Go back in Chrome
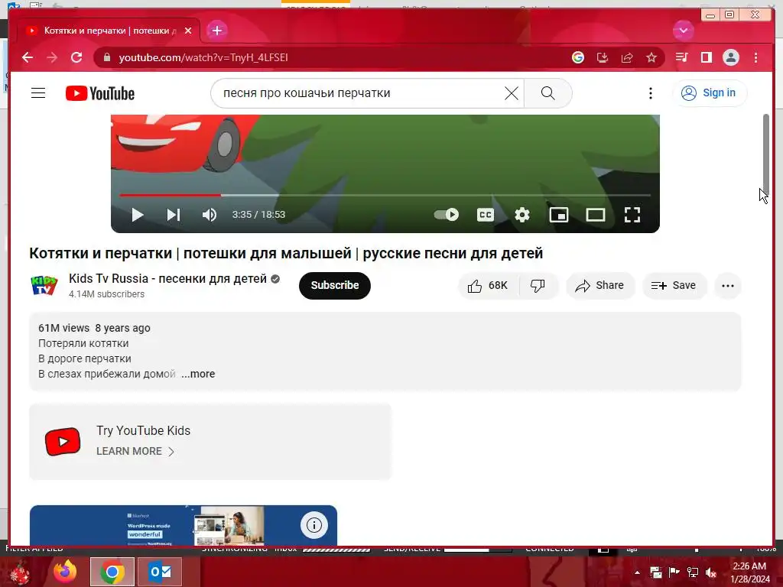 pyautogui.click(x=27, y=57)
